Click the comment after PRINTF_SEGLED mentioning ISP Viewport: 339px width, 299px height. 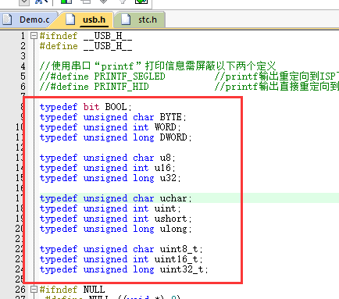point(277,77)
